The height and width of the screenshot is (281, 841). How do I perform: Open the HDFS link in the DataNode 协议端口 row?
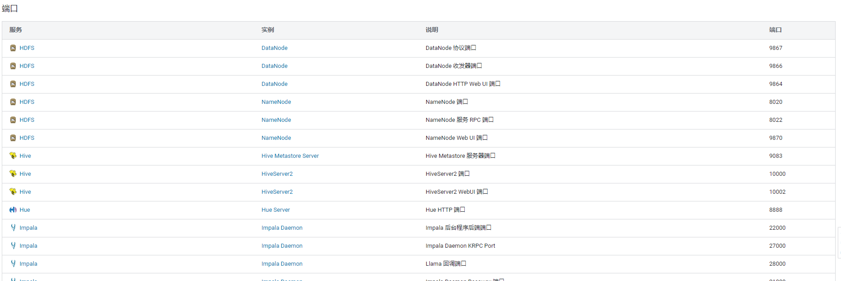[27, 48]
